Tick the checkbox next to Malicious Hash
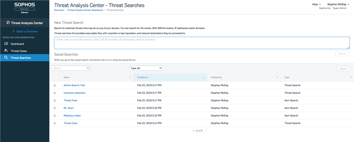Screen dimensions: 354x142 point(55,116)
